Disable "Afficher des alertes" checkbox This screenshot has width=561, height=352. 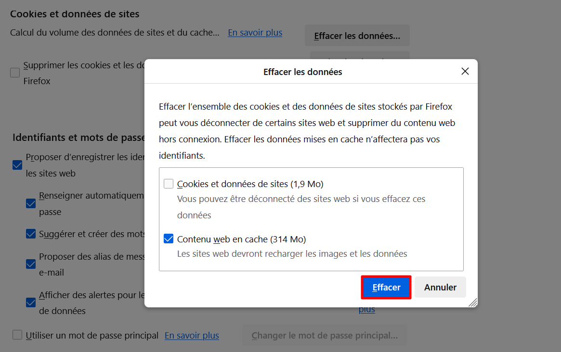(30, 302)
